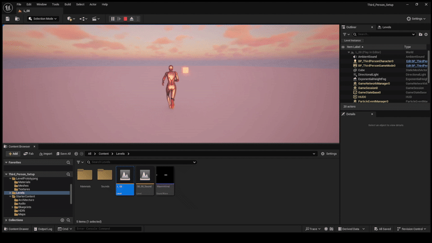Open the Materials folder thumbnail

pyautogui.click(x=85, y=174)
